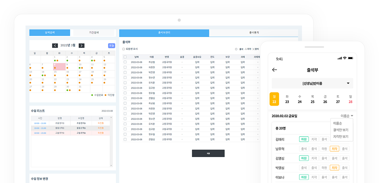Select highlighted March 8 calendar cell
379x183 pixels.
60,67
